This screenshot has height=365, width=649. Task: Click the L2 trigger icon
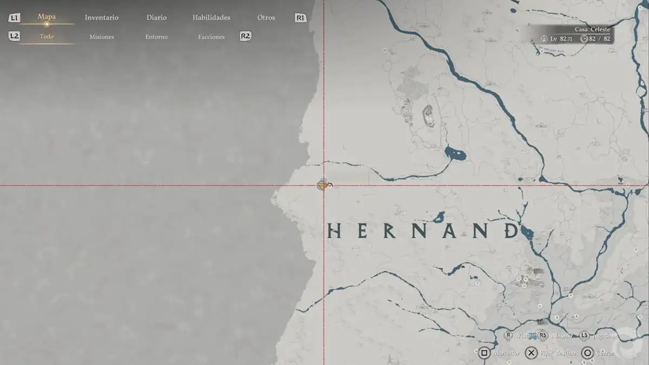(15, 36)
